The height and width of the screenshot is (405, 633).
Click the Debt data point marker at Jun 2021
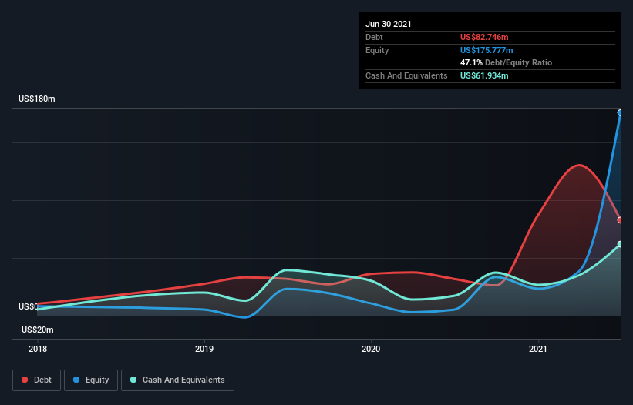[620, 220]
